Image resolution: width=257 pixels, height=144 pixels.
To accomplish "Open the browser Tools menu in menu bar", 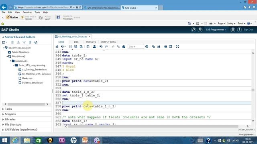I will (x=37, y=12).
